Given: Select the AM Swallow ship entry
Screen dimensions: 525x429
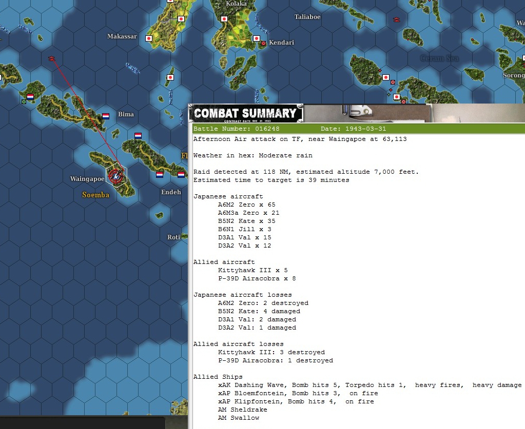Looking at the screenshot, I should (239, 418).
